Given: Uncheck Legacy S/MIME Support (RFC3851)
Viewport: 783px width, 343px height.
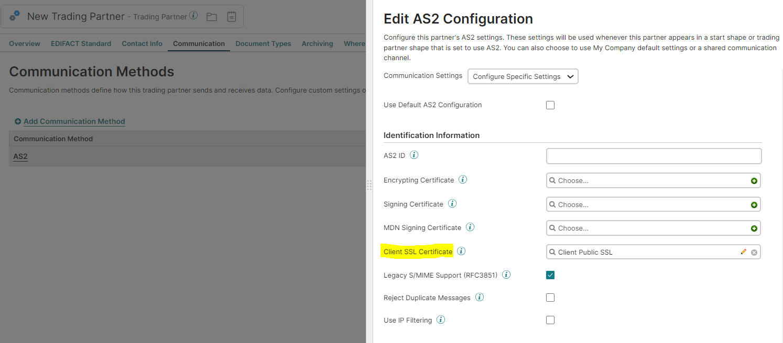Looking at the screenshot, I should [550, 275].
